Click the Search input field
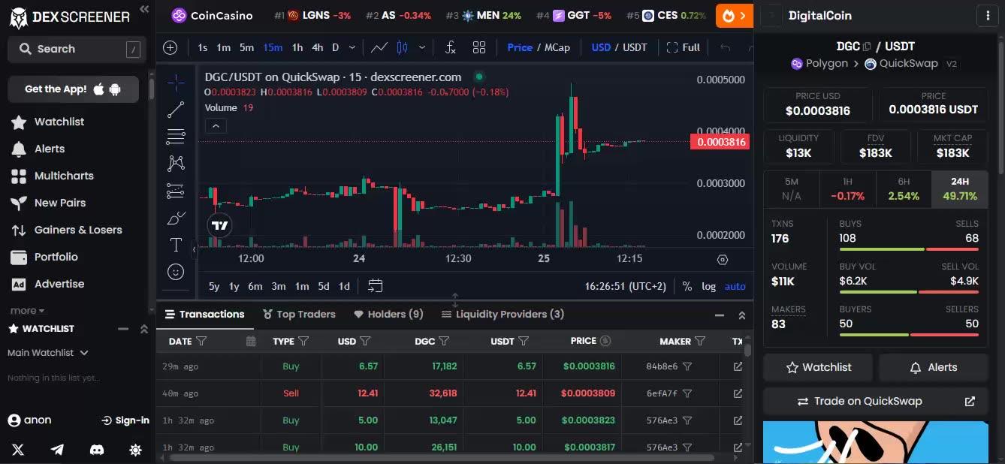The image size is (1005, 464). tap(75, 49)
